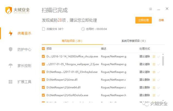Select the lightning 病毒查杀 icon
The height and width of the screenshot is (111, 173).
(11, 33)
